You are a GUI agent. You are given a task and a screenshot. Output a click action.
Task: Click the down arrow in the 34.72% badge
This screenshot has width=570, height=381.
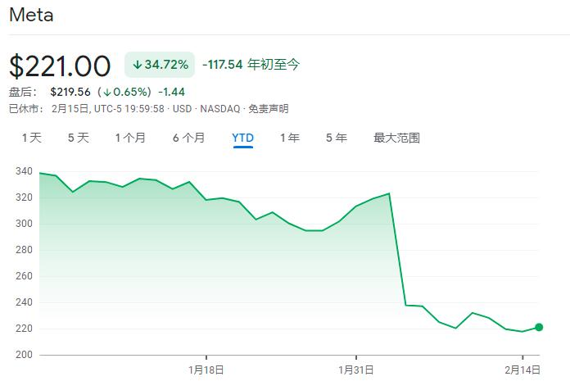click(x=137, y=64)
